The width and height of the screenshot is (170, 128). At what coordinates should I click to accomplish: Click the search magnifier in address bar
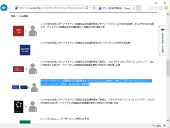87,8
